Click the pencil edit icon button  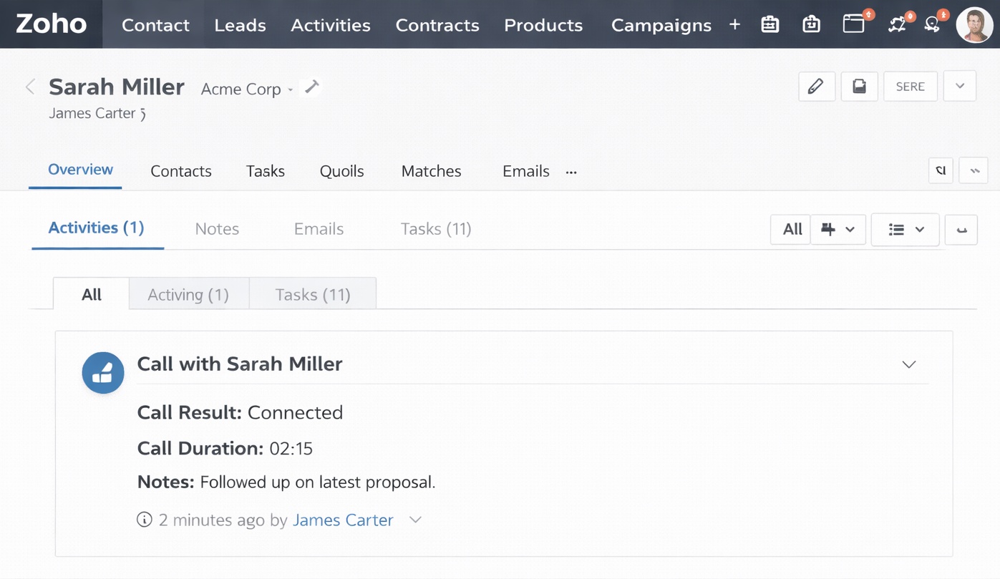point(816,87)
